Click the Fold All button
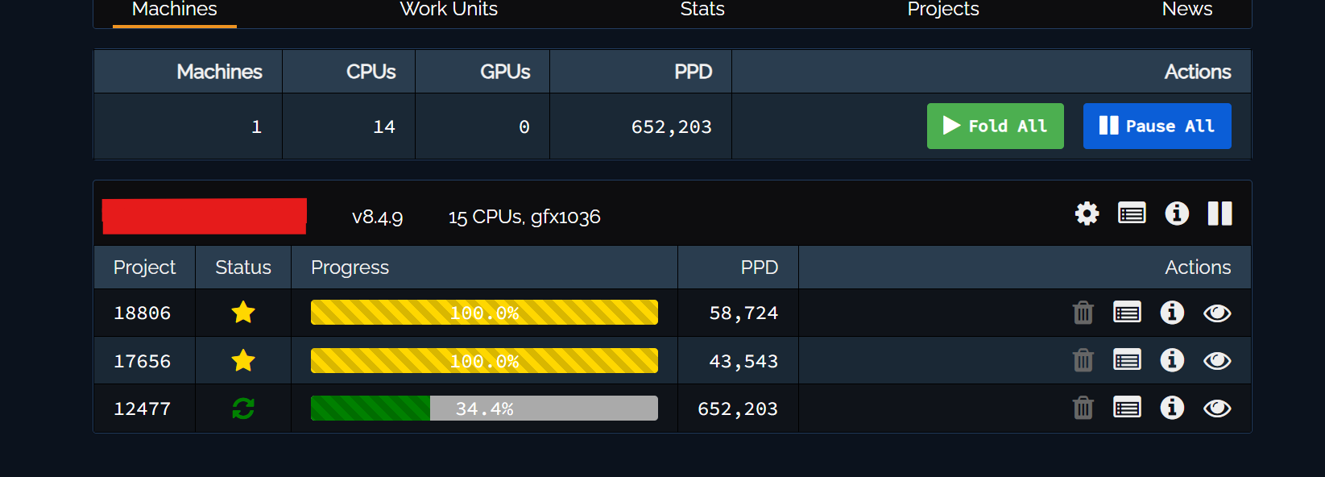The height and width of the screenshot is (477, 1325). click(996, 126)
